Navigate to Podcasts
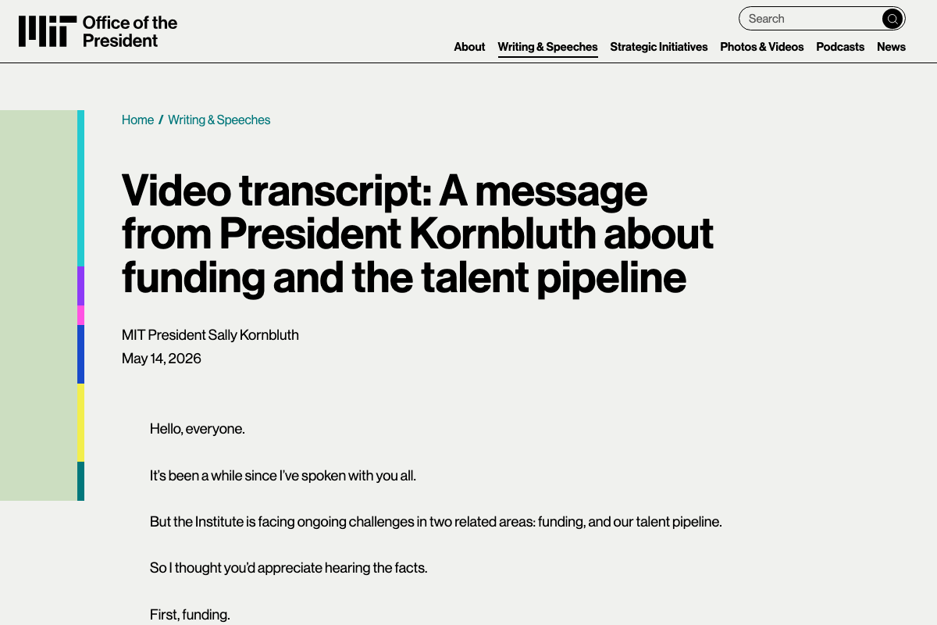The height and width of the screenshot is (625, 937). point(840,47)
